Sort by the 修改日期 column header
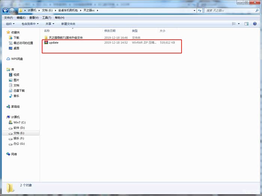Viewport: 262px width, 196px height. 110,31
